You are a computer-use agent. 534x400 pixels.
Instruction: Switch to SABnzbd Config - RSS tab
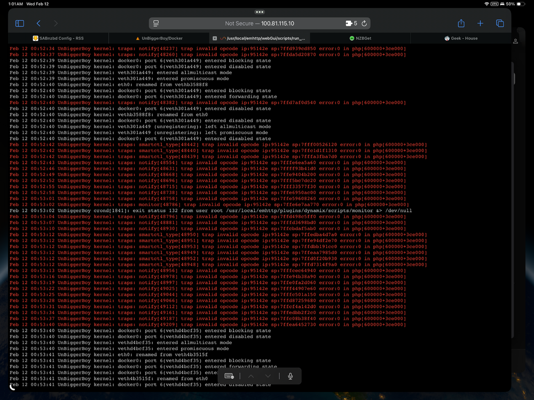(x=58, y=38)
